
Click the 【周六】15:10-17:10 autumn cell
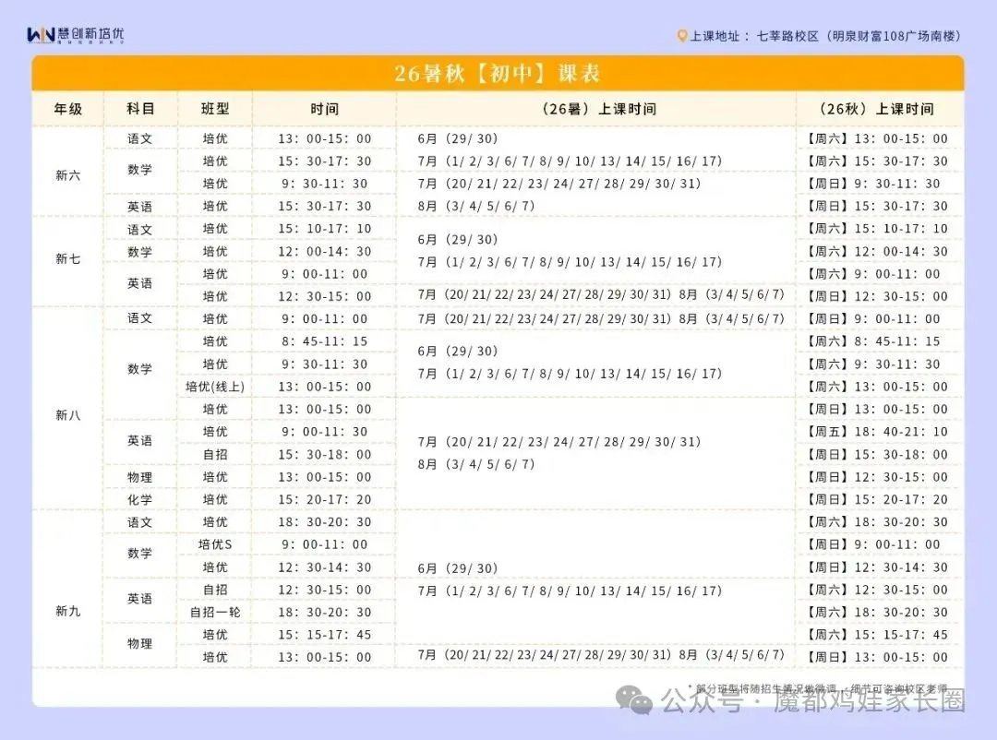(x=880, y=229)
